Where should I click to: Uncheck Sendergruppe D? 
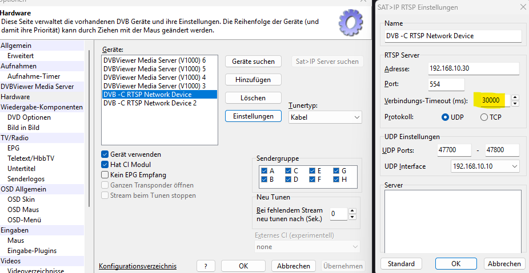pyautogui.click(x=288, y=180)
